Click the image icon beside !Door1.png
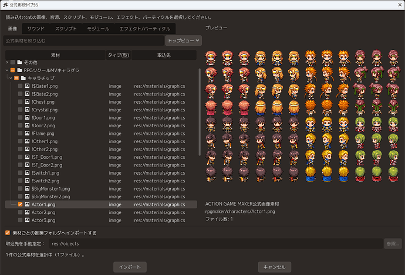 pos(27,117)
